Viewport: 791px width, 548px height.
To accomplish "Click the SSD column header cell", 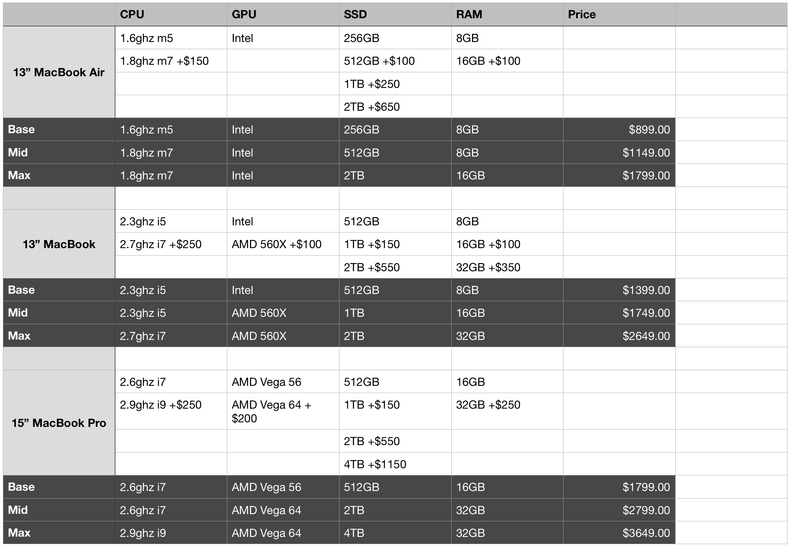I will [x=395, y=14].
